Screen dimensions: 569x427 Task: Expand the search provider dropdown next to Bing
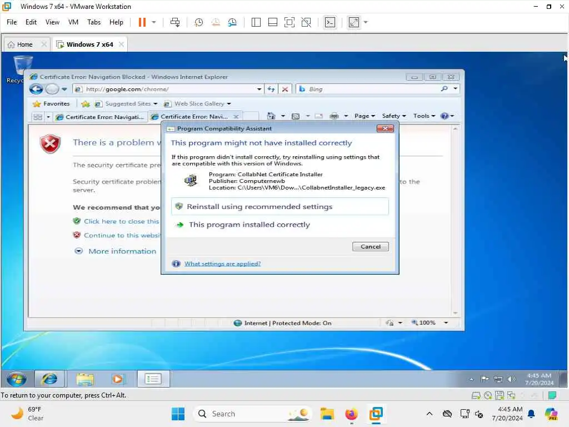click(x=455, y=88)
